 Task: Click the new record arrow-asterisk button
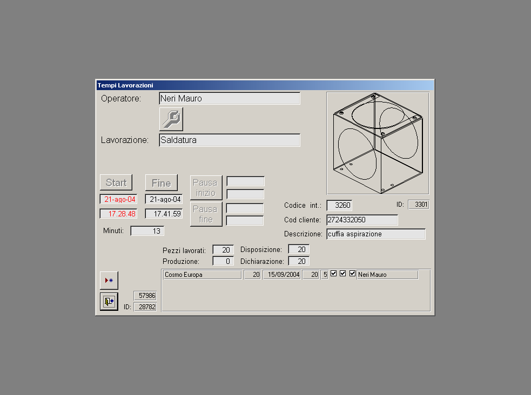109,281
